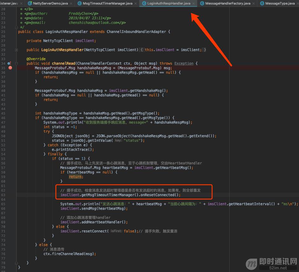This screenshot has width=299, height=272.
Task: Click the MessageHandlerFactory.java class icon
Action: point(202,3)
